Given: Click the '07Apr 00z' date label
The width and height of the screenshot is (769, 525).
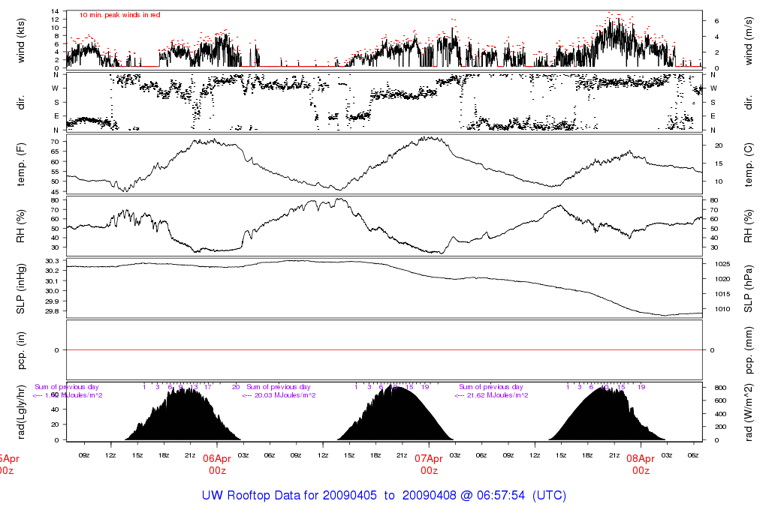Looking at the screenshot, I should 429,464.
